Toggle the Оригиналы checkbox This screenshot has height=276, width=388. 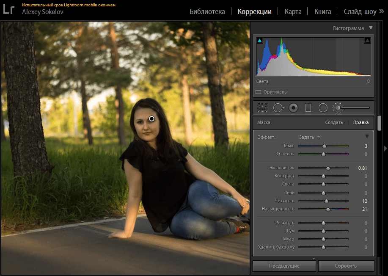(258, 92)
